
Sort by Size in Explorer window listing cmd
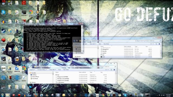147,47
